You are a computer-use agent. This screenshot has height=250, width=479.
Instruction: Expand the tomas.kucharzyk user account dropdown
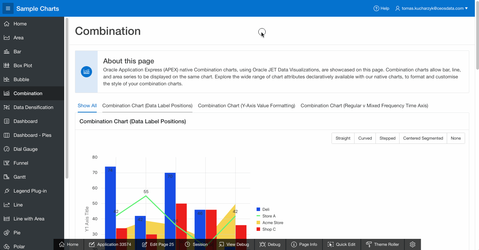[432, 8]
